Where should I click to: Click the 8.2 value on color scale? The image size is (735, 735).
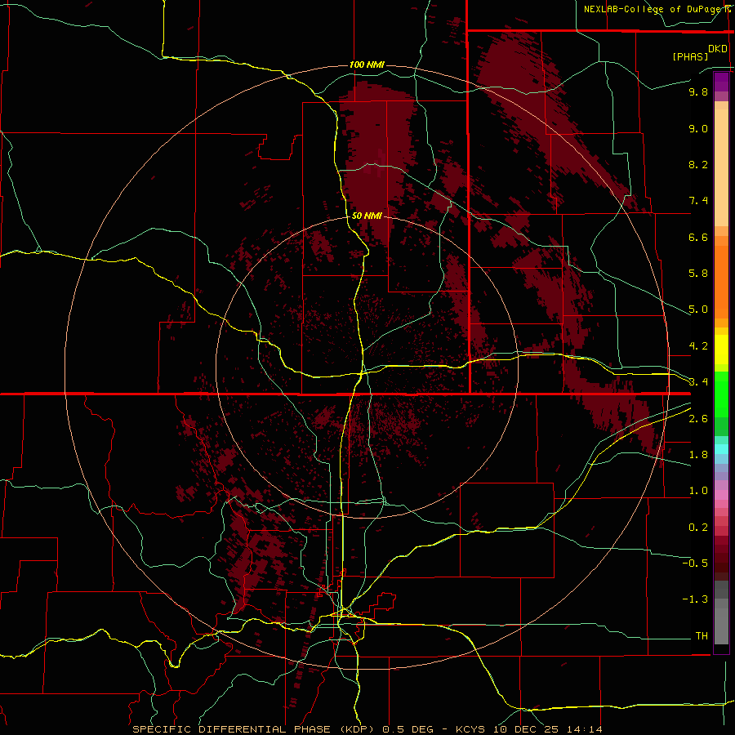click(698, 164)
